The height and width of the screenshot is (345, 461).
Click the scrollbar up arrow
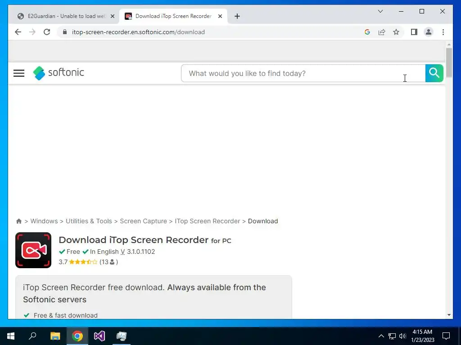[x=449, y=44]
